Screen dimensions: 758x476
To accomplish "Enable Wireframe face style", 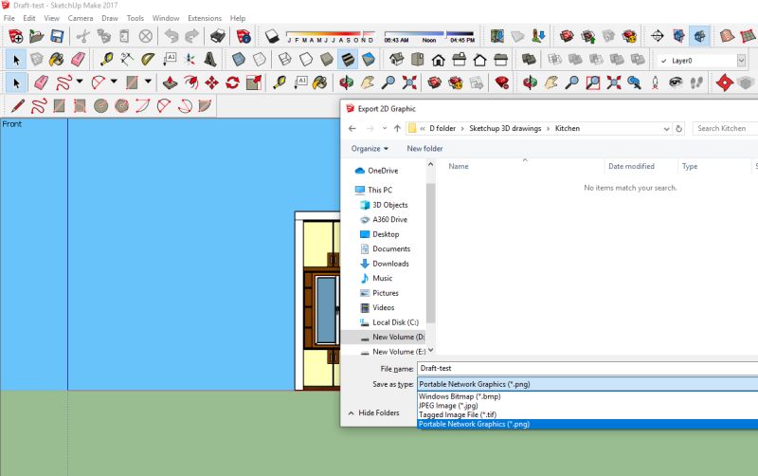I will tap(285, 60).
